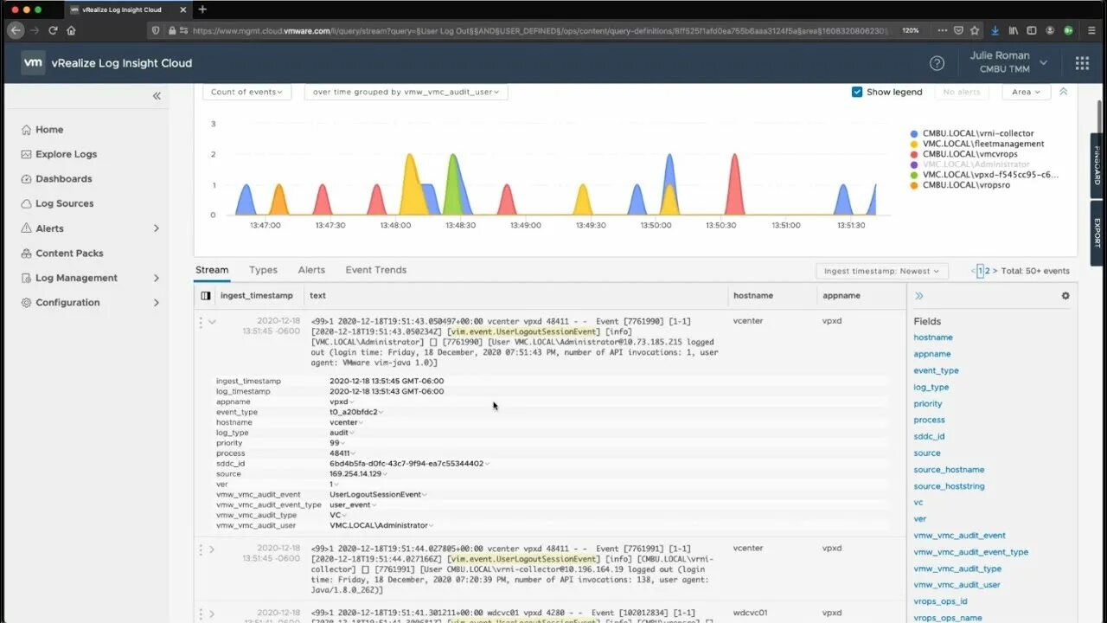The width and height of the screenshot is (1107, 623).
Task: Open the EXPORT side tab
Action: click(x=1097, y=234)
